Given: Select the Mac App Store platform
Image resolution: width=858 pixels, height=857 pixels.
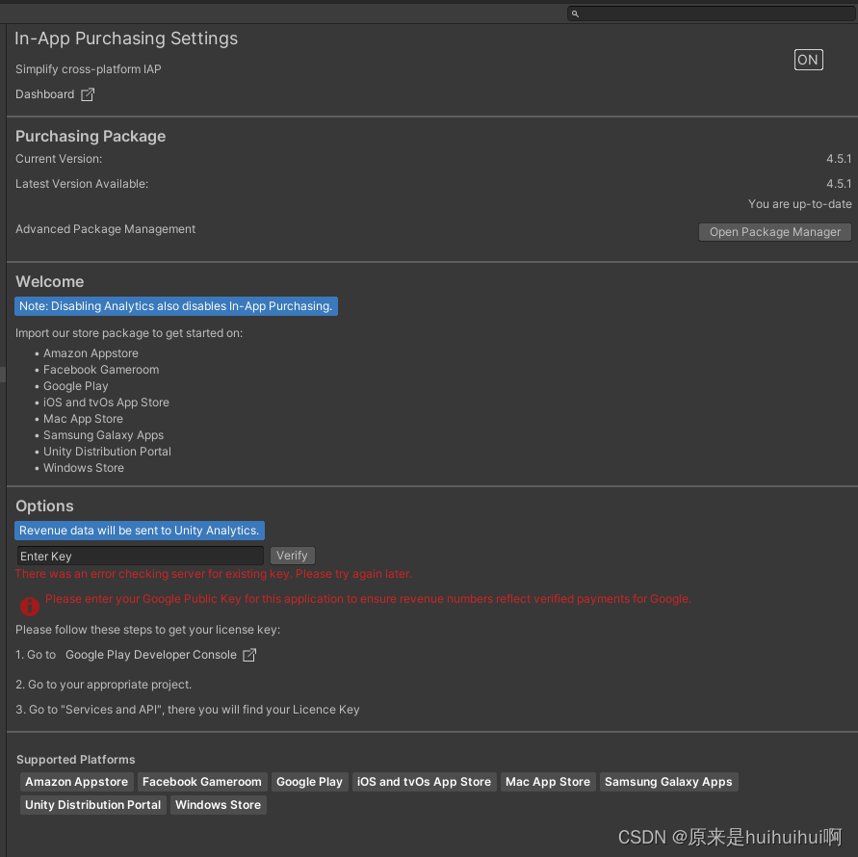Looking at the screenshot, I should (x=547, y=781).
